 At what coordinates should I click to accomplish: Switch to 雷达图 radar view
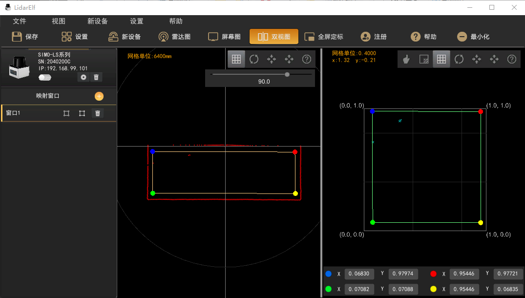(x=174, y=37)
